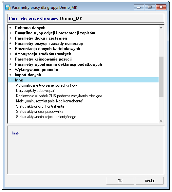The width and height of the screenshot is (172, 192).
Task: Collapse the Inne section
Action: (x=10, y=80)
